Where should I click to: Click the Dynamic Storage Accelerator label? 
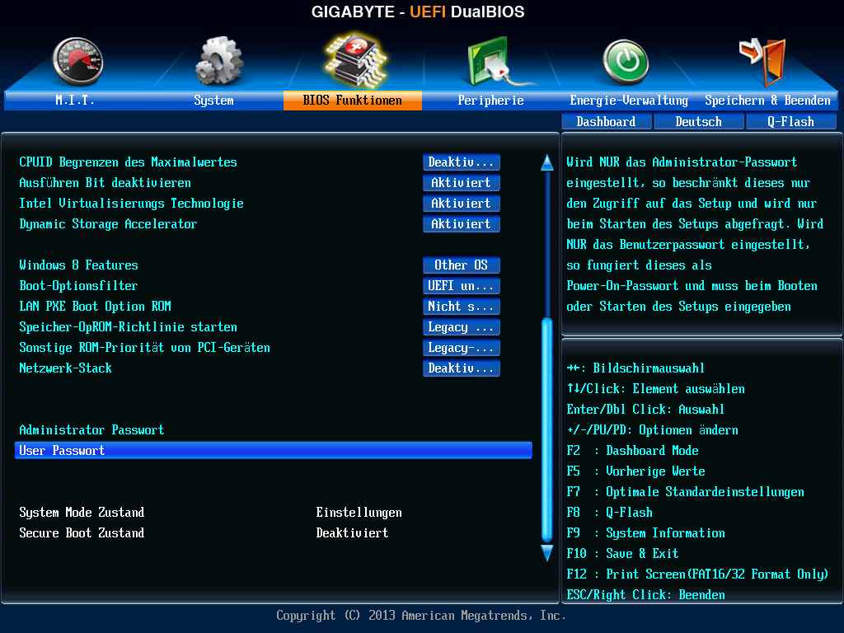[x=108, y=224]
